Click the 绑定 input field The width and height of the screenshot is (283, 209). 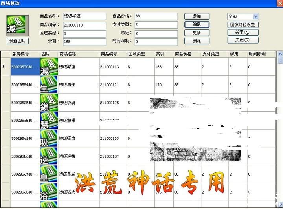point(156,33)
